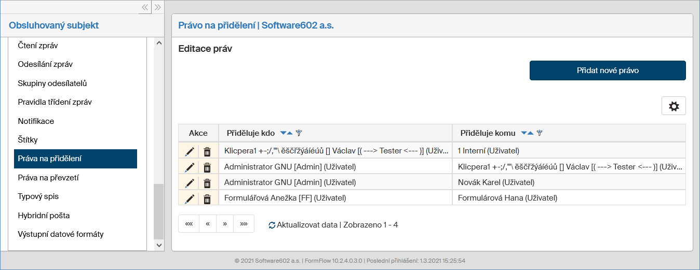Jump to last page of table
This screenshot has height=270, width=700.
244,224
